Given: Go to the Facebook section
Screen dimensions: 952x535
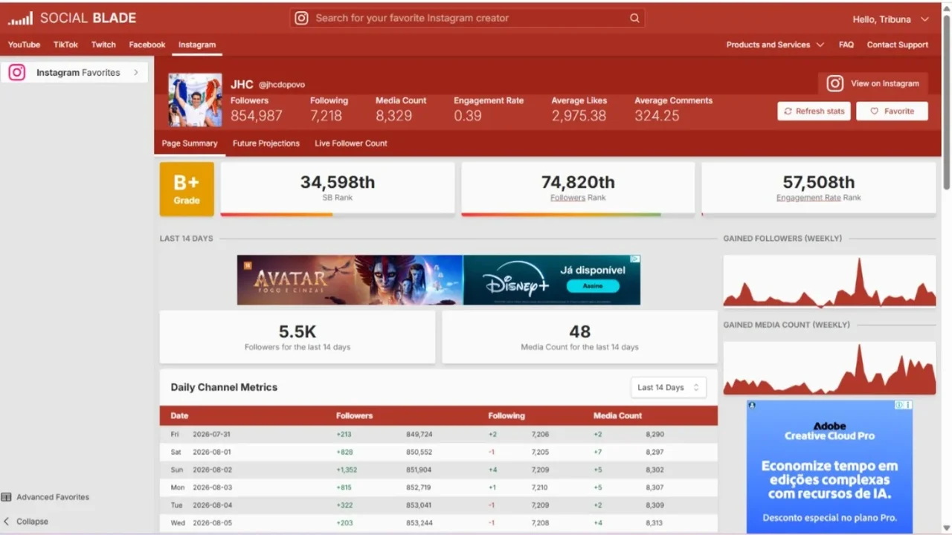Looking at the screenshot, I should click(147, 45).
